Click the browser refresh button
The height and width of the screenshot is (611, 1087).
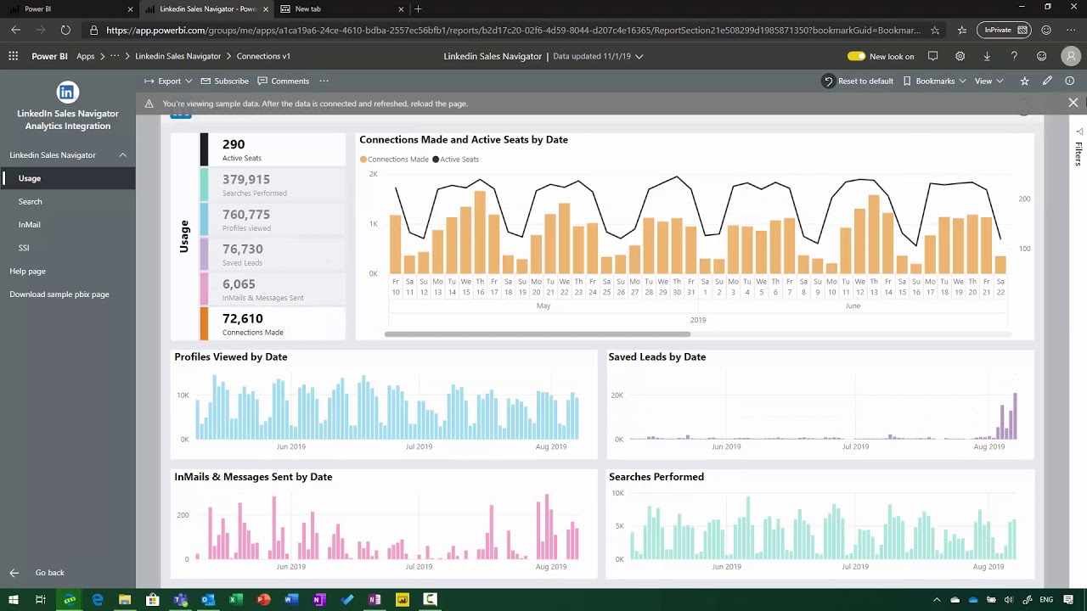pyautogui.click(x=65, y=30)
